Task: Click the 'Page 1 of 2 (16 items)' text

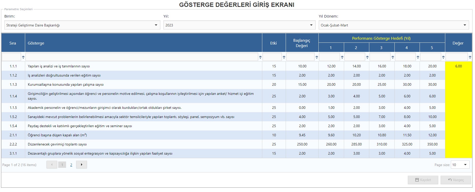Action: (19, 165)
